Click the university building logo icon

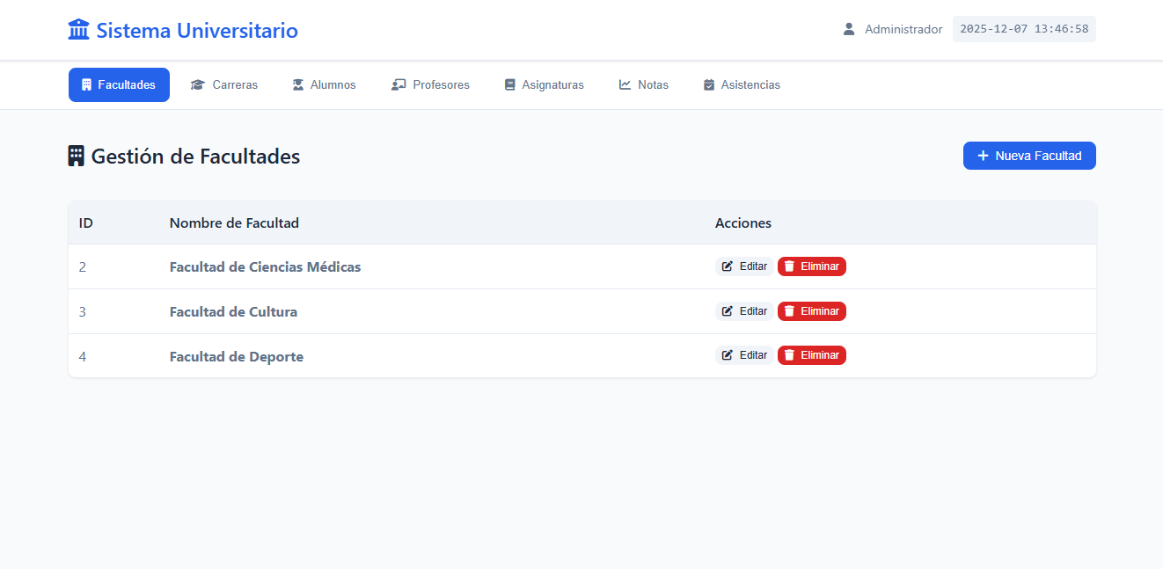78,30
